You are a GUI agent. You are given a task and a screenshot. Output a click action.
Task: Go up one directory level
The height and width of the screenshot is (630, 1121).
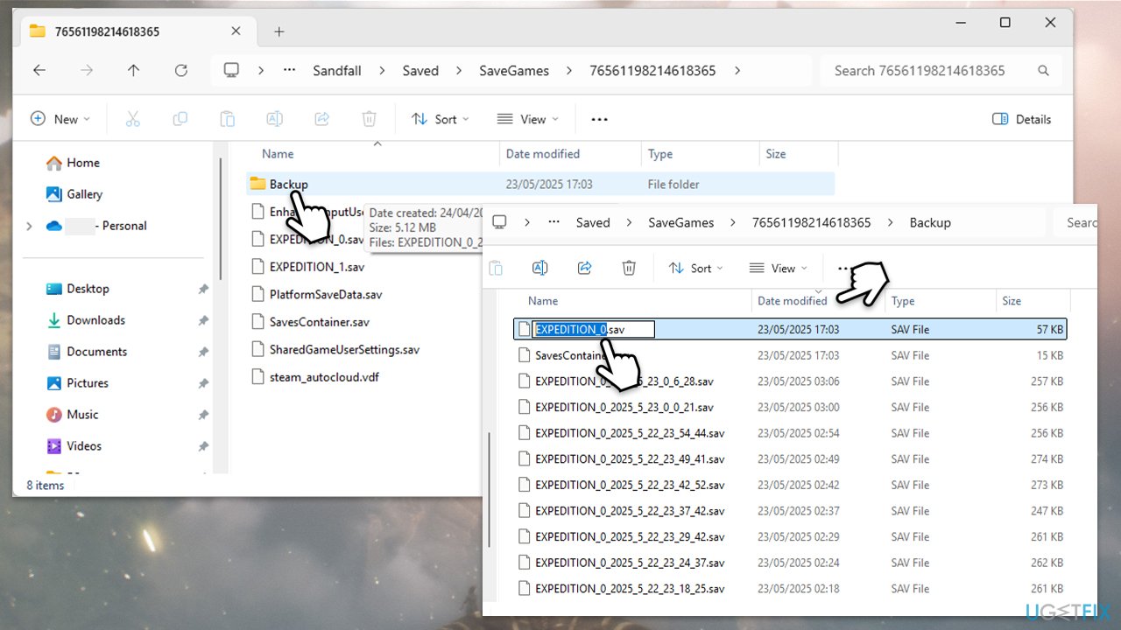click(x=133, y=71)
